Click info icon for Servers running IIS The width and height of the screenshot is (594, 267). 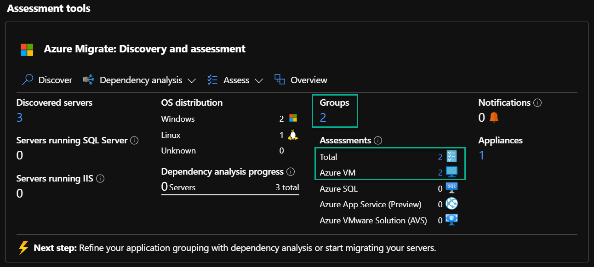(100, 178)
